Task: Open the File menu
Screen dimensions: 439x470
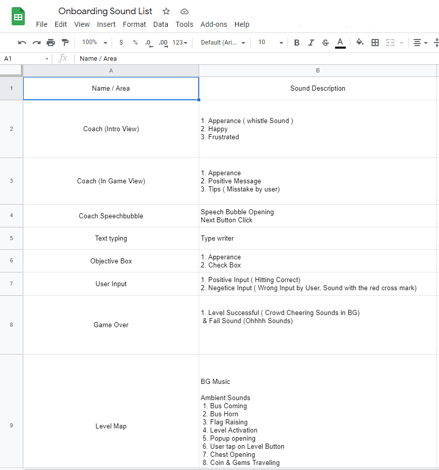Action: [x=42, y=24]
